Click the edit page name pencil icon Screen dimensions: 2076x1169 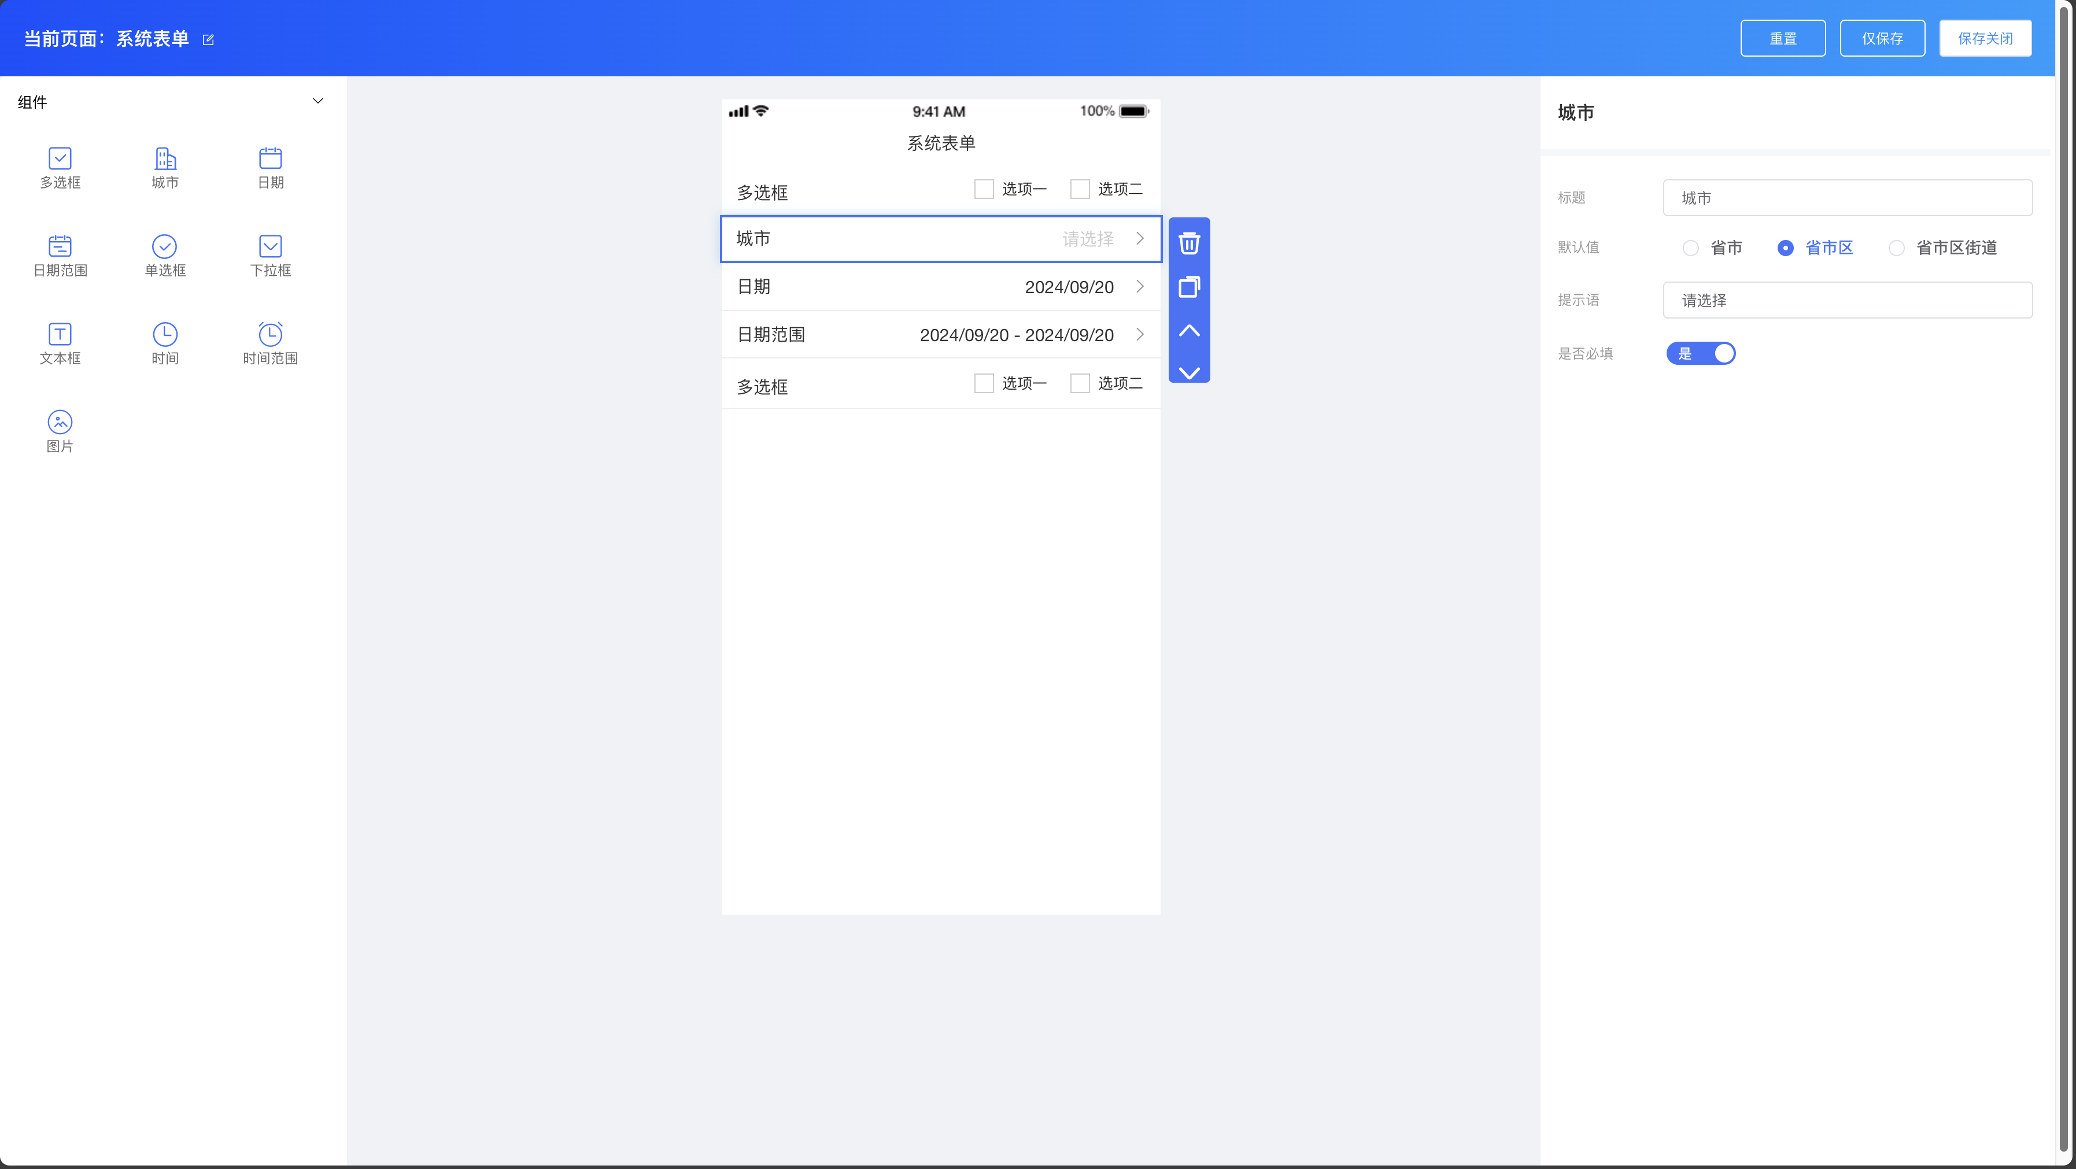click(208, 39)
